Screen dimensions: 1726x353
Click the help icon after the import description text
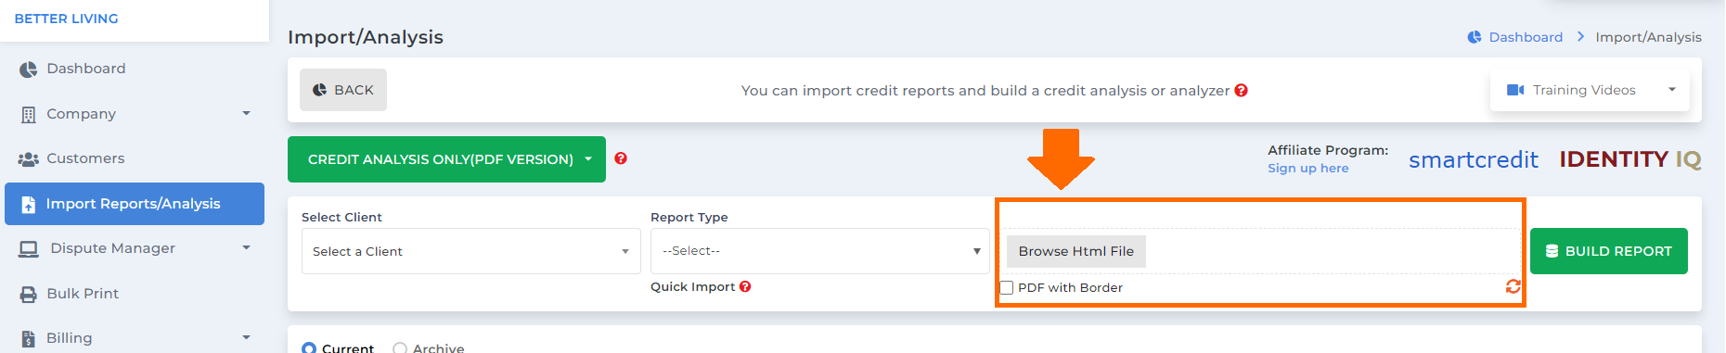(1242, 90)
